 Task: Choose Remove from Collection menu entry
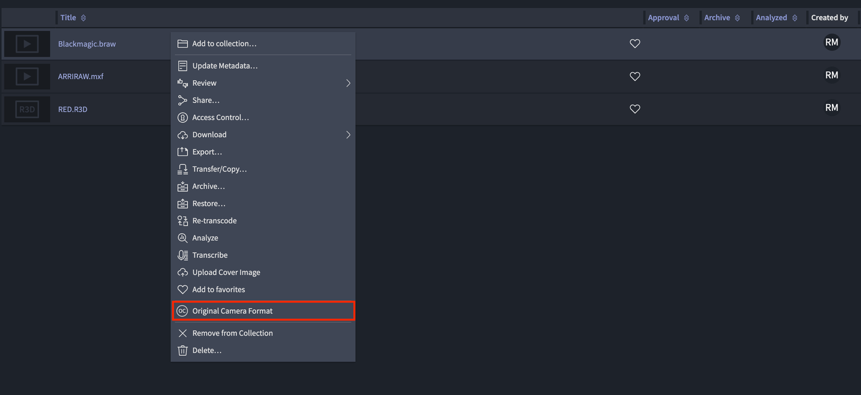(x=263, y=333)
